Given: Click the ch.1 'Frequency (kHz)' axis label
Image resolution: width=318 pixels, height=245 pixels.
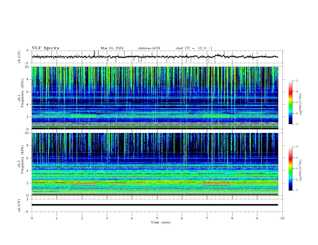Looking at the screenshot, I should 22,93.
